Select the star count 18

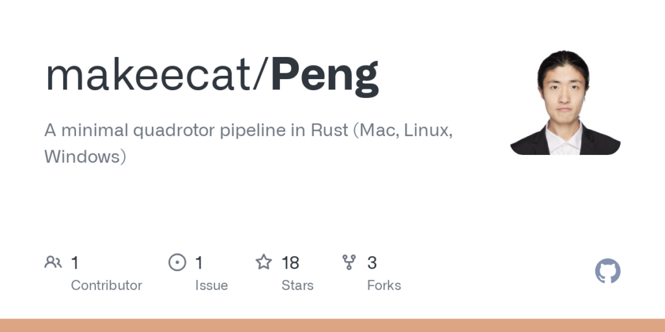290,263
